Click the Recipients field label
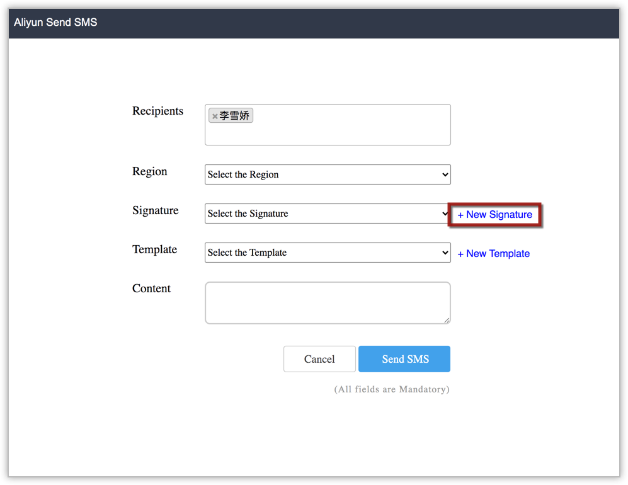 (157, 111)
